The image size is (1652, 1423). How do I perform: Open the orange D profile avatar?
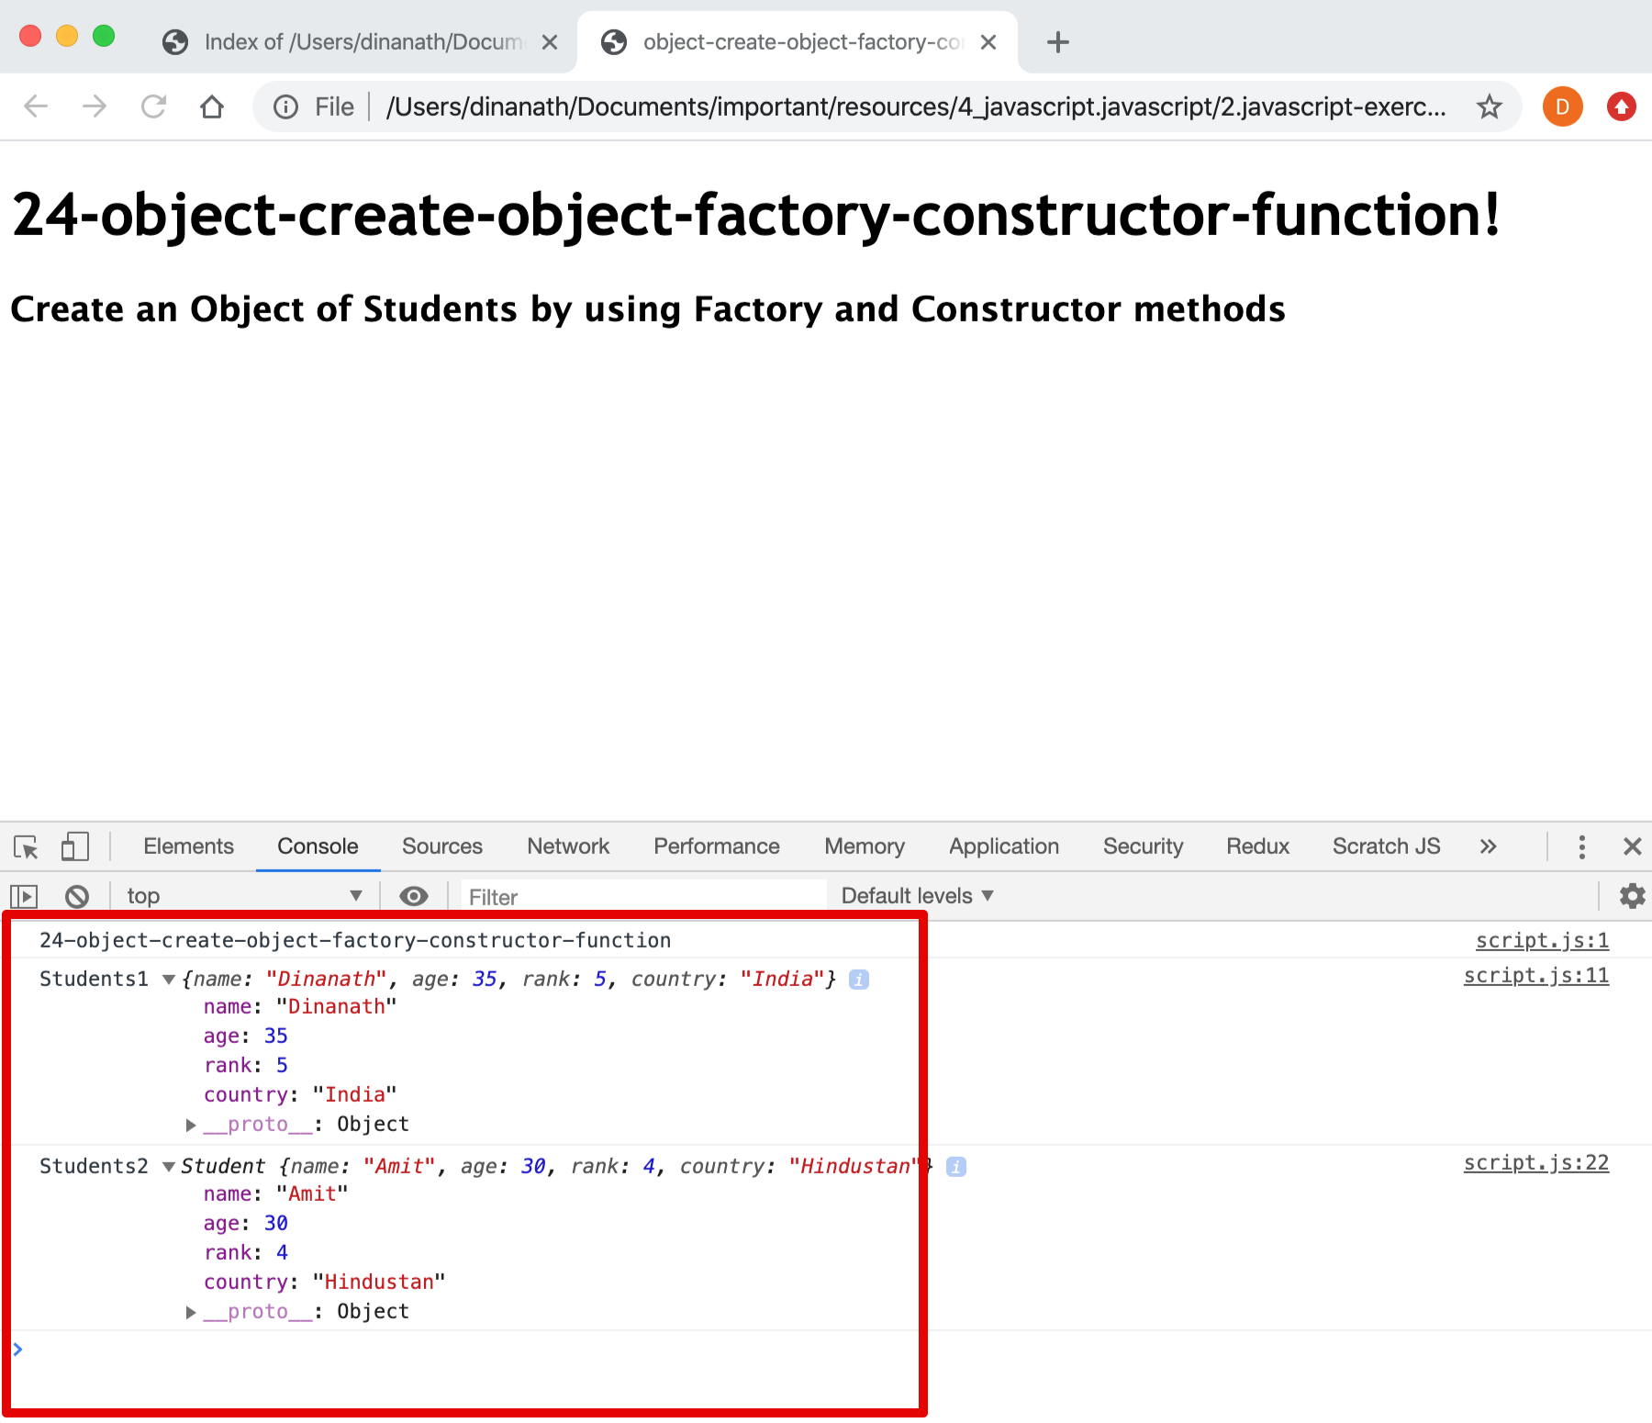tap(1562, 107)
